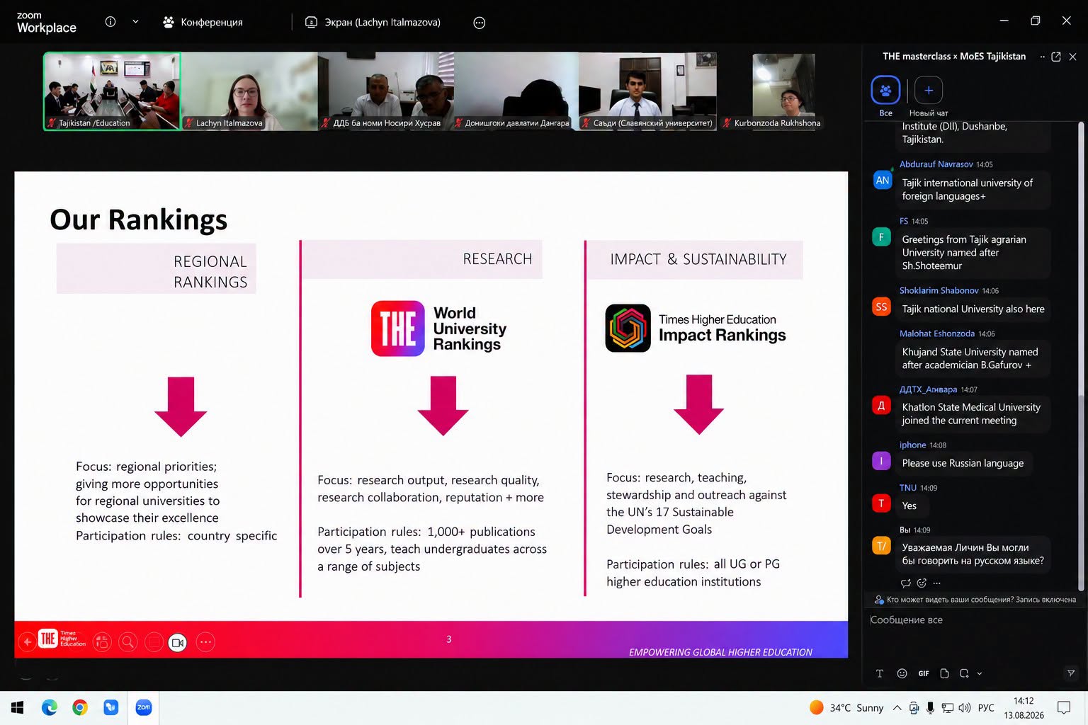Toggle text formatting in chat composer

(x=880, y=673)
